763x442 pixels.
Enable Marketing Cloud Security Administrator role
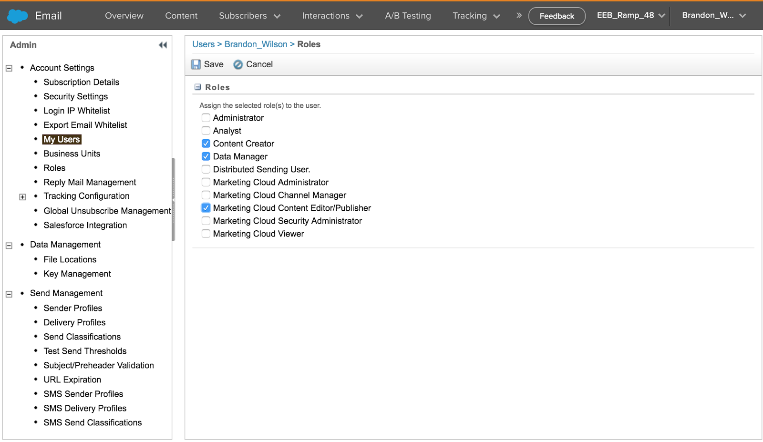click(x=206, y=220)
